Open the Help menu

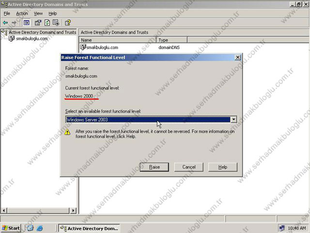tap(53, 14)
